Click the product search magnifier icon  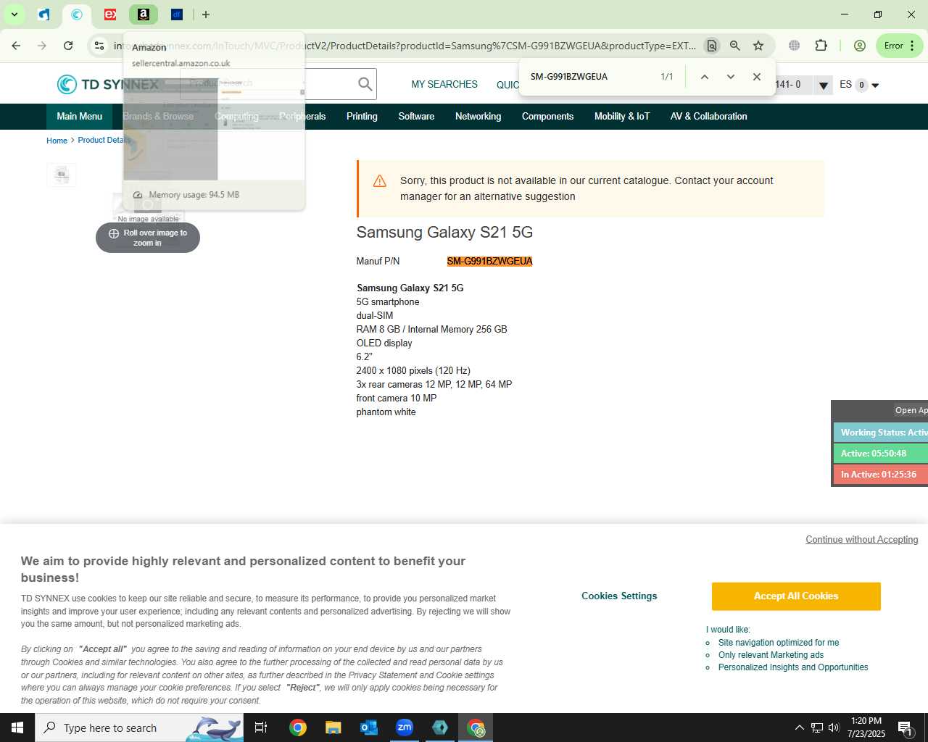click(x=365, y=85)
